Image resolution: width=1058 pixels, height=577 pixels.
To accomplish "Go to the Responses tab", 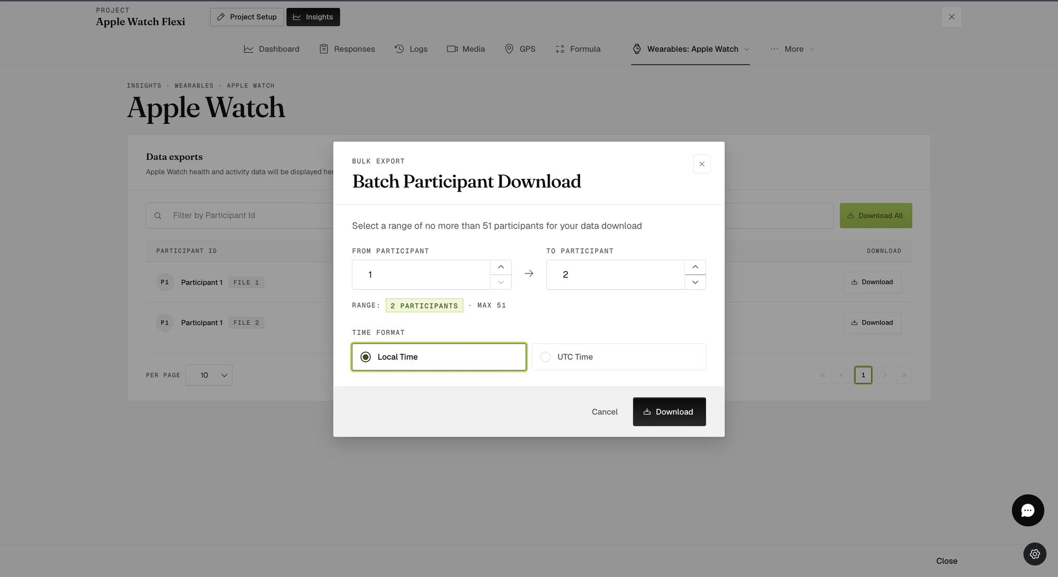I will [x=347, y=49].
